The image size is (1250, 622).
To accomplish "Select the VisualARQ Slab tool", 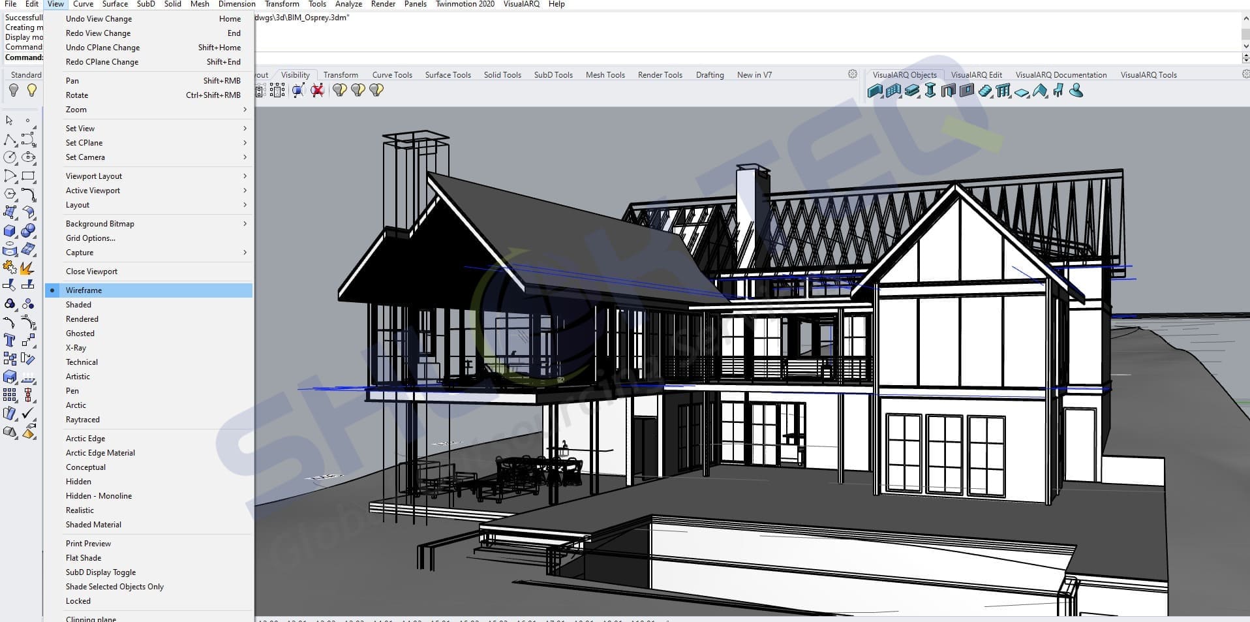I will point(1022,91).
